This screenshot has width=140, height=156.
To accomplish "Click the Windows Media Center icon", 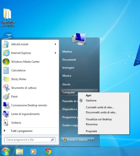I will 6,62.
